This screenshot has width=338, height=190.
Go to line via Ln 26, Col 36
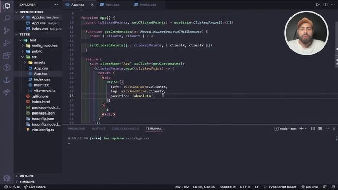click(204, 187)
